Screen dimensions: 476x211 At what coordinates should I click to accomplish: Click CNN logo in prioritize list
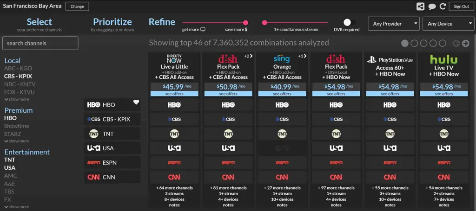point(93,177)
